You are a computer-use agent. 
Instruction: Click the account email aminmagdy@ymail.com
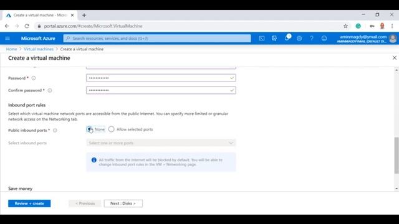[363, 37]
